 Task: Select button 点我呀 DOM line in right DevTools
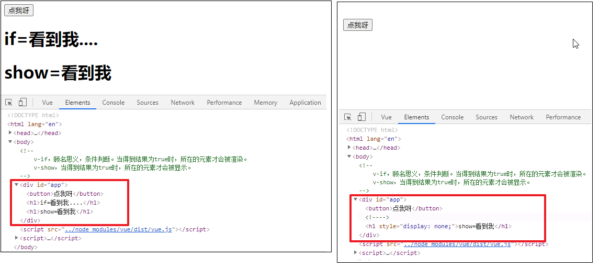(404, 208)
